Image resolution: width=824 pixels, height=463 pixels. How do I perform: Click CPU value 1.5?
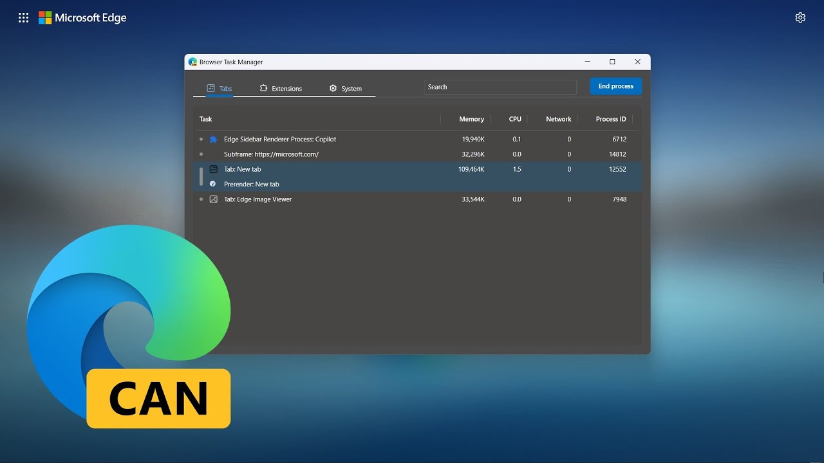(517, 169)
